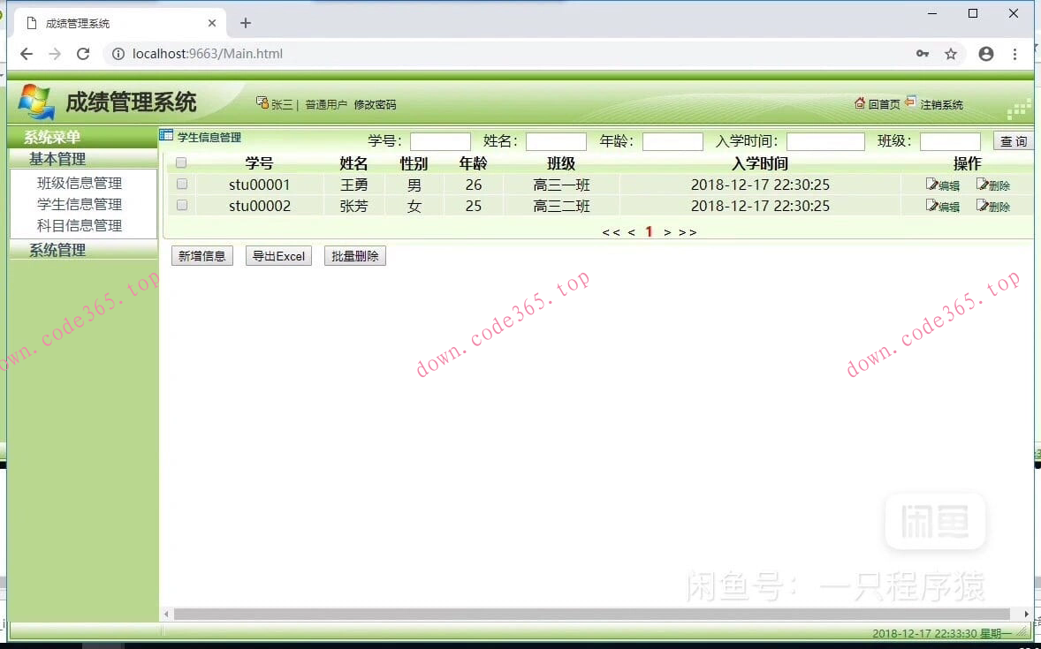Click the 学生信息管理 panel icon above the table
Viewport: 1041px width, 649px height.
tap(164, 134)
